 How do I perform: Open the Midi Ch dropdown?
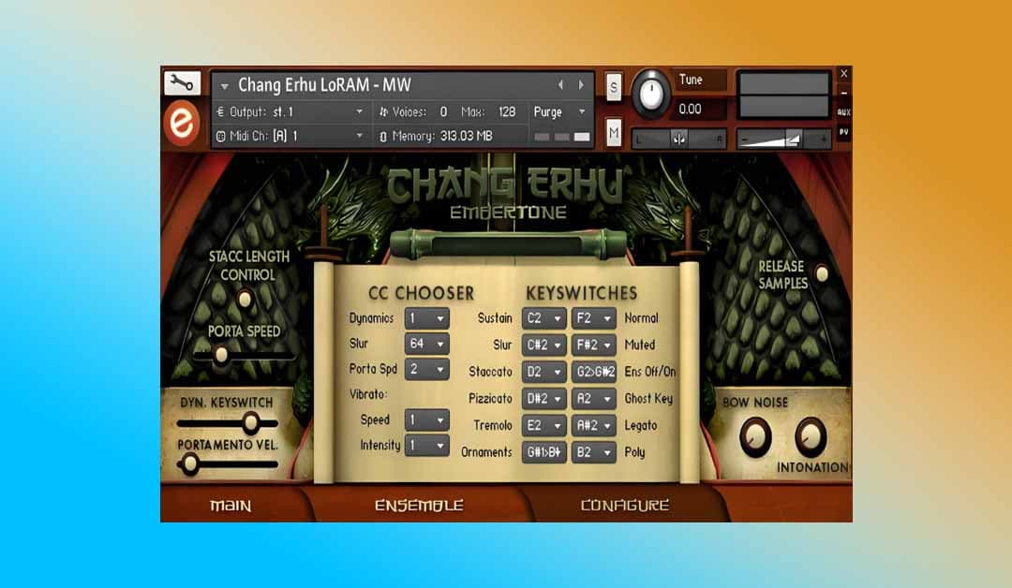tap(290, 136)
